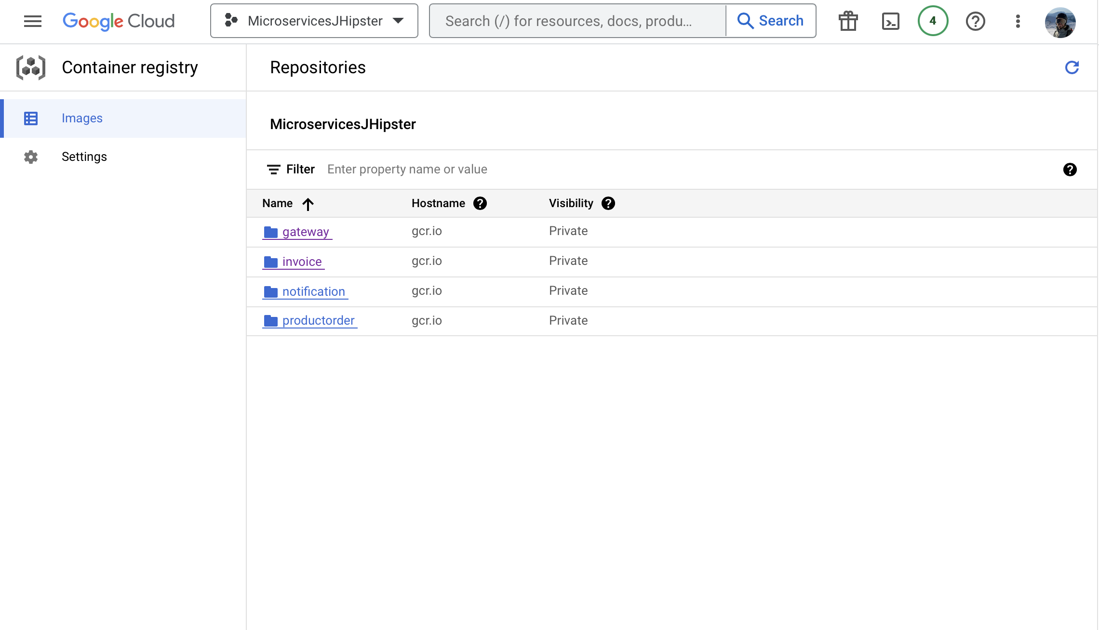Open the help question mark icon
Image resolution: width=1099 pixels, height=630 pixels.
[975, 21]
